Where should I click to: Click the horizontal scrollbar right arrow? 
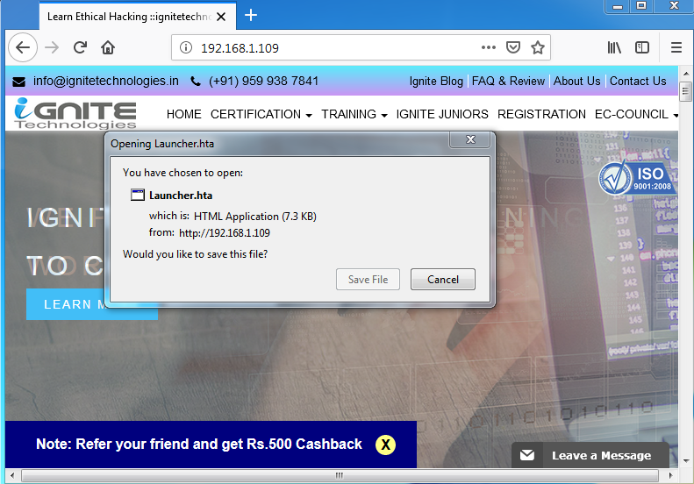(x=670, y=475)
